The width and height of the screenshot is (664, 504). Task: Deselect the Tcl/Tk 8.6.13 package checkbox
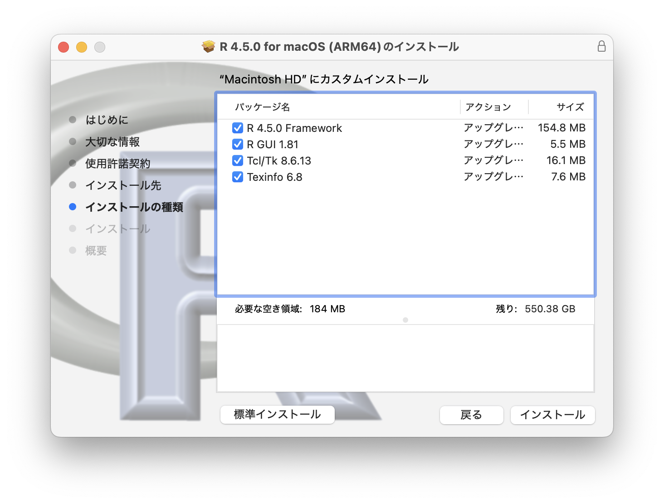coord(238,161)
